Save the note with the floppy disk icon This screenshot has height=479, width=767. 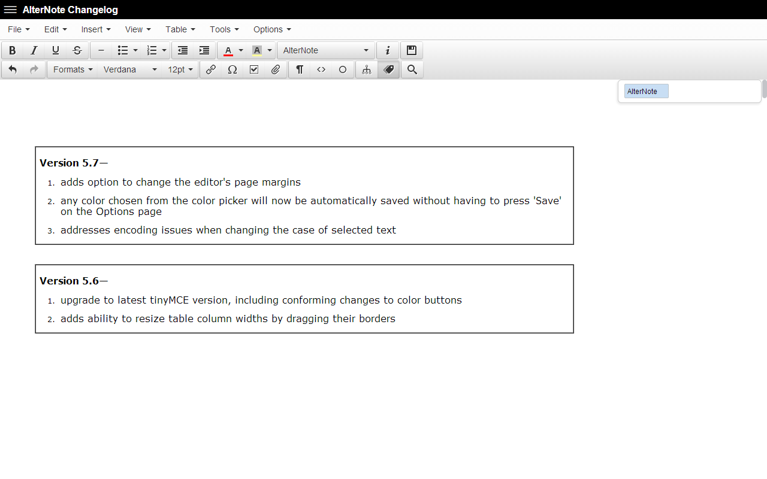pos(412,50)
